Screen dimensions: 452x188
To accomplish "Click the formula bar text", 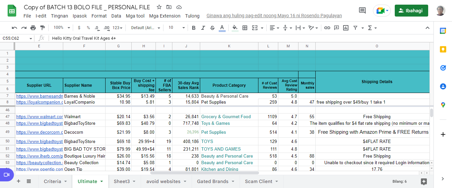I will pyautogui.click(x=84, y=38).
